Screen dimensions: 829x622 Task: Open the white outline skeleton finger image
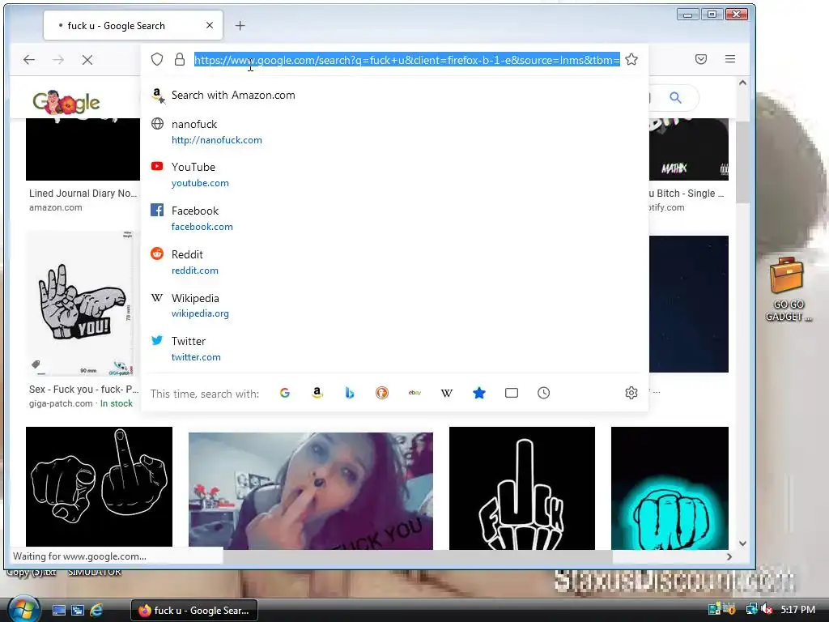(522, 488)
